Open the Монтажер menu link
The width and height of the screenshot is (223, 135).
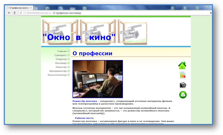61,63
